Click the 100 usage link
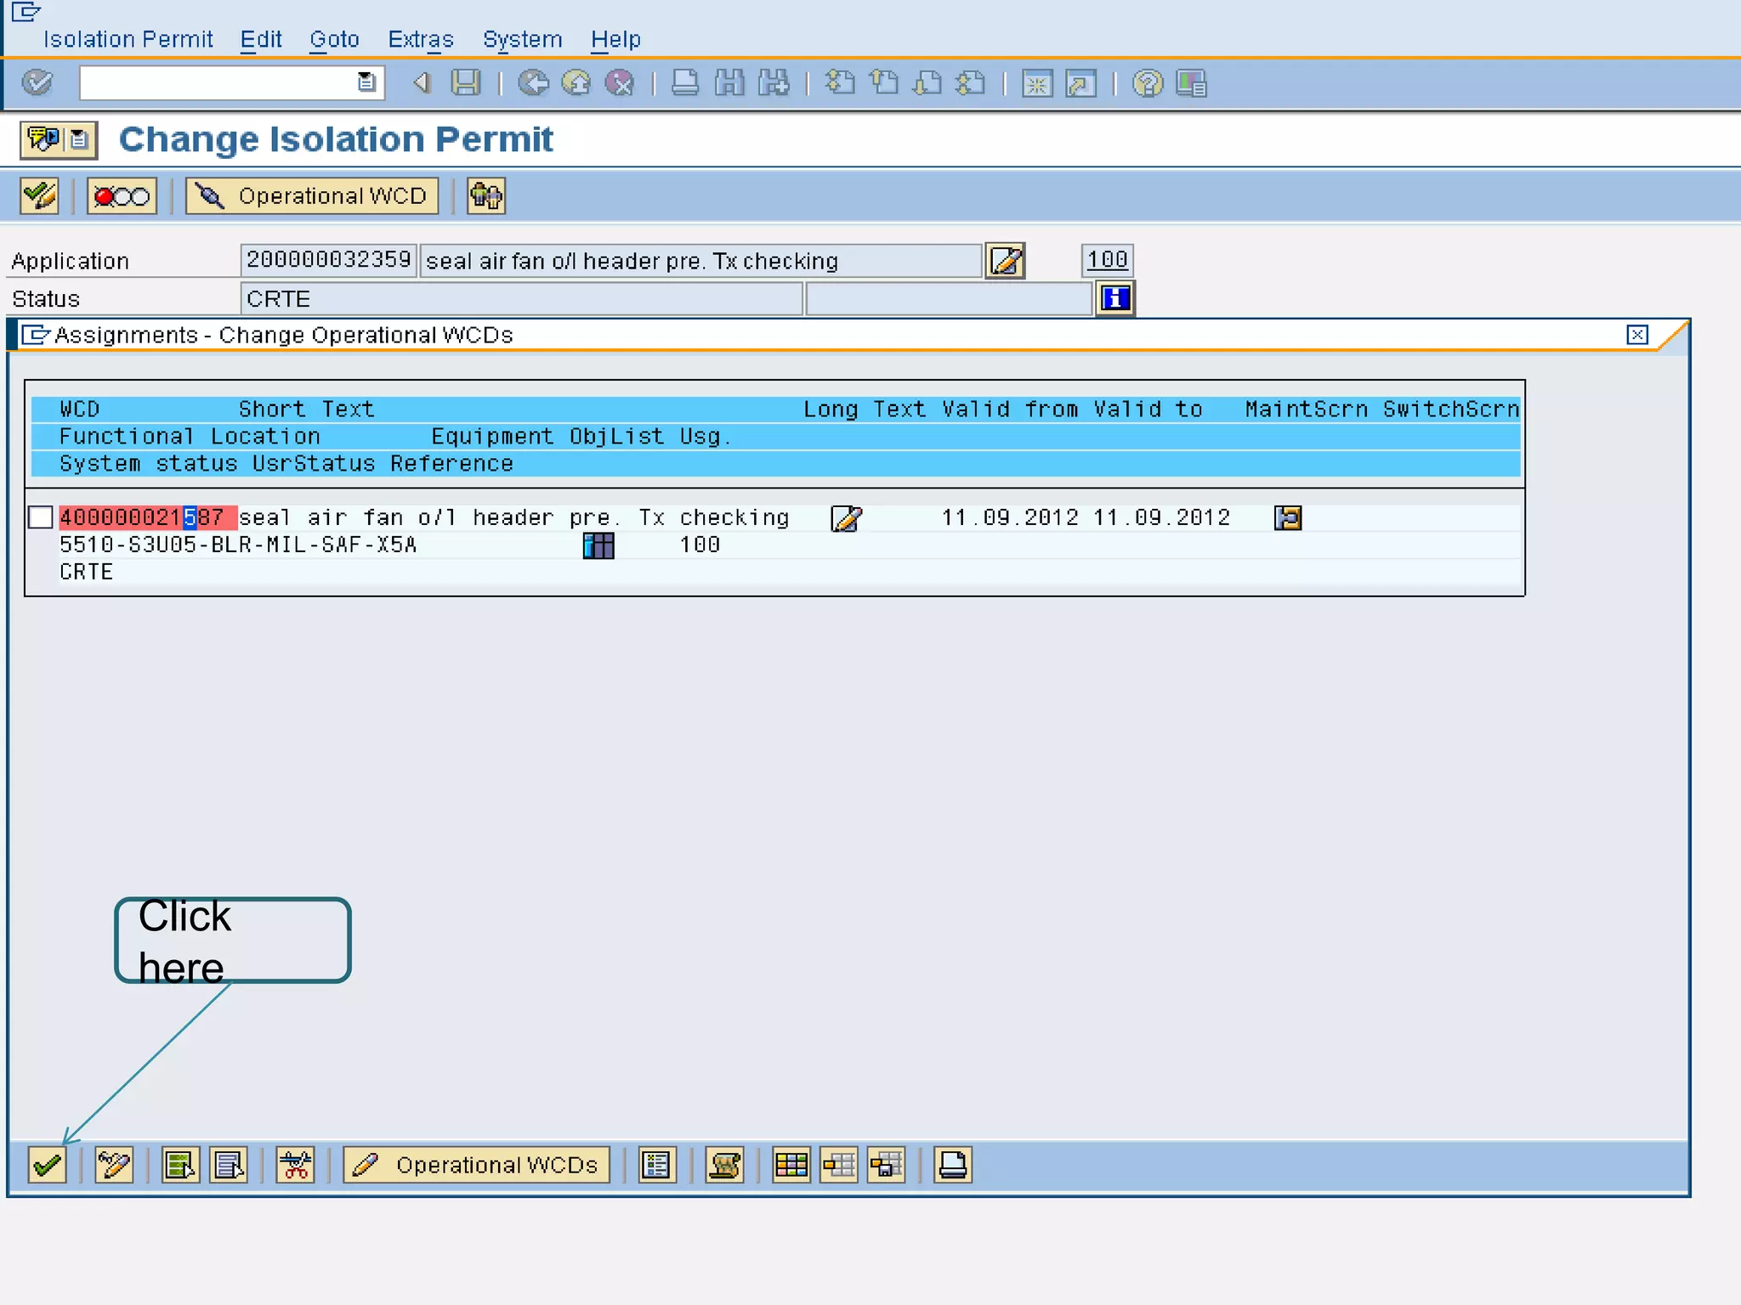 tap(1107, 260)
